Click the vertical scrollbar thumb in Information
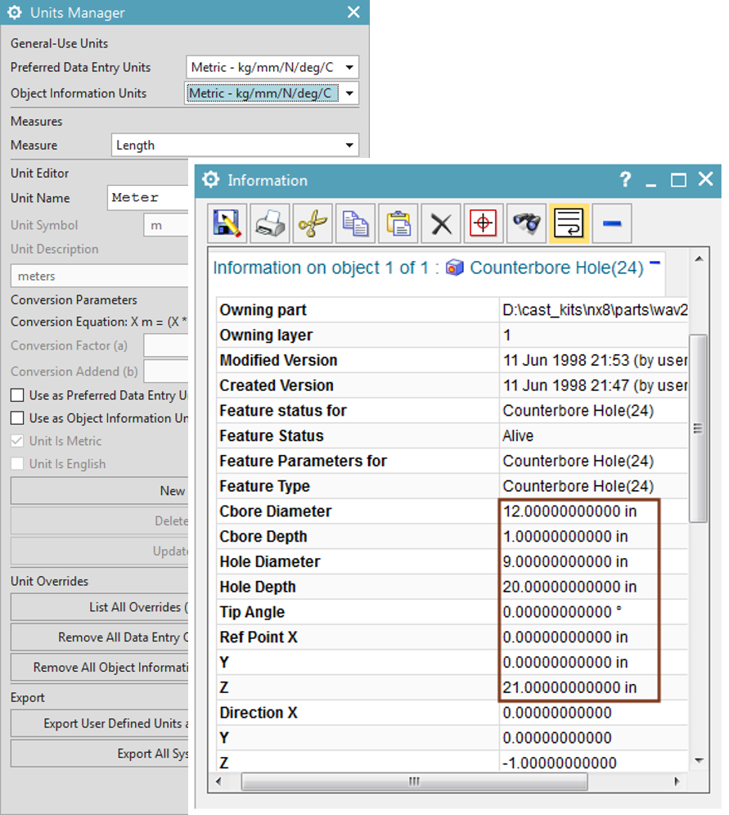729x815 pixels. [x=699, y=428]
